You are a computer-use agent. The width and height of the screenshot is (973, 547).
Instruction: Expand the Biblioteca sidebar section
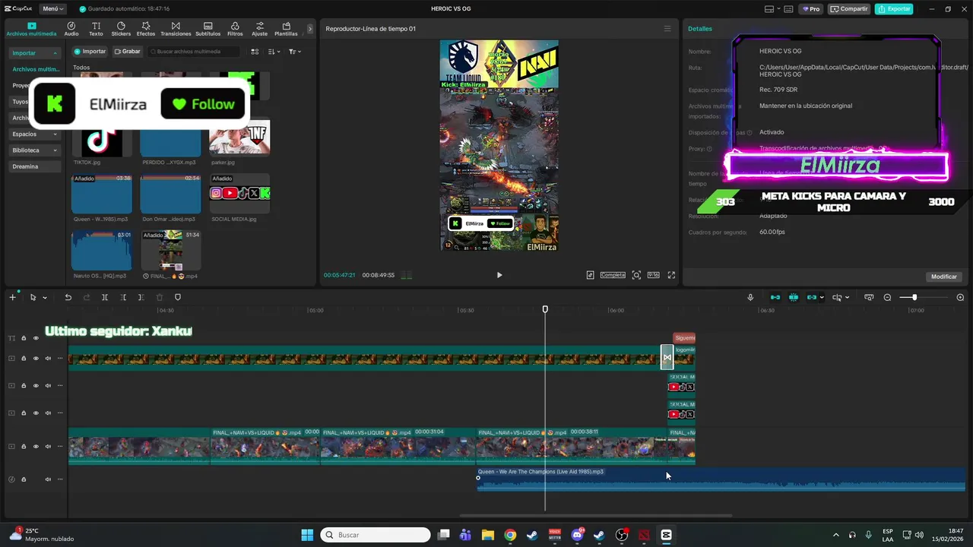35,150
